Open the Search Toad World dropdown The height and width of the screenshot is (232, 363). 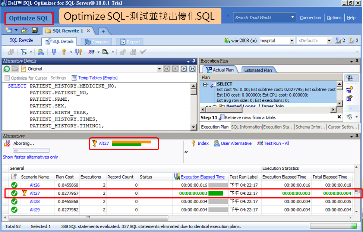tap(293, 17)
